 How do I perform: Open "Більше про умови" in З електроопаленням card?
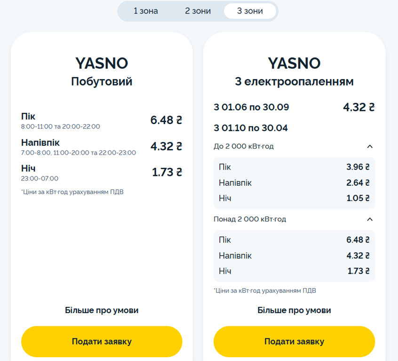point(294,310)
